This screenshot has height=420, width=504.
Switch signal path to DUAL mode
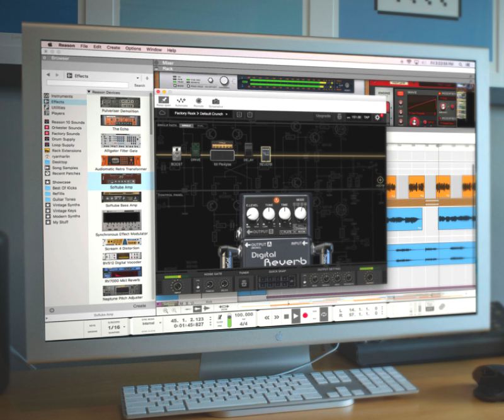[198, 126]
